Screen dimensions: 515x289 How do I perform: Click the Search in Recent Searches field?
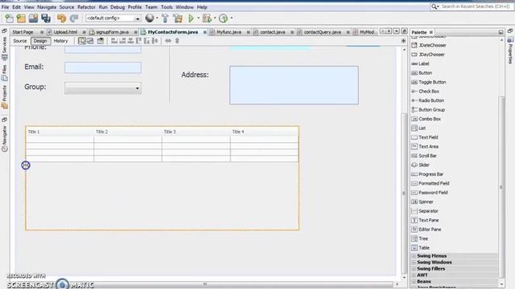click(x=472, y=6)
